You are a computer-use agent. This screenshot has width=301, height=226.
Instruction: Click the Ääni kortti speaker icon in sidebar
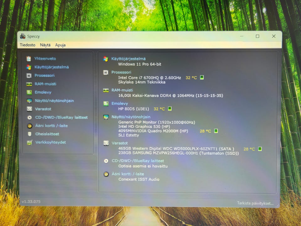click(x=29, y=126)
